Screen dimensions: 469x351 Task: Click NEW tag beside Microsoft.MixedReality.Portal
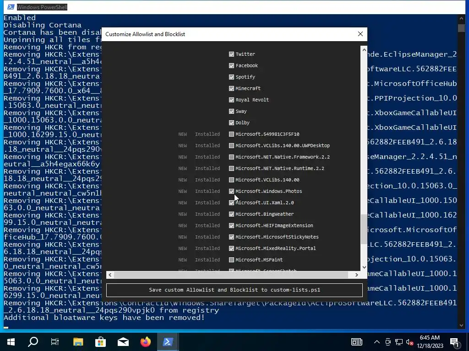coord(182,248)
